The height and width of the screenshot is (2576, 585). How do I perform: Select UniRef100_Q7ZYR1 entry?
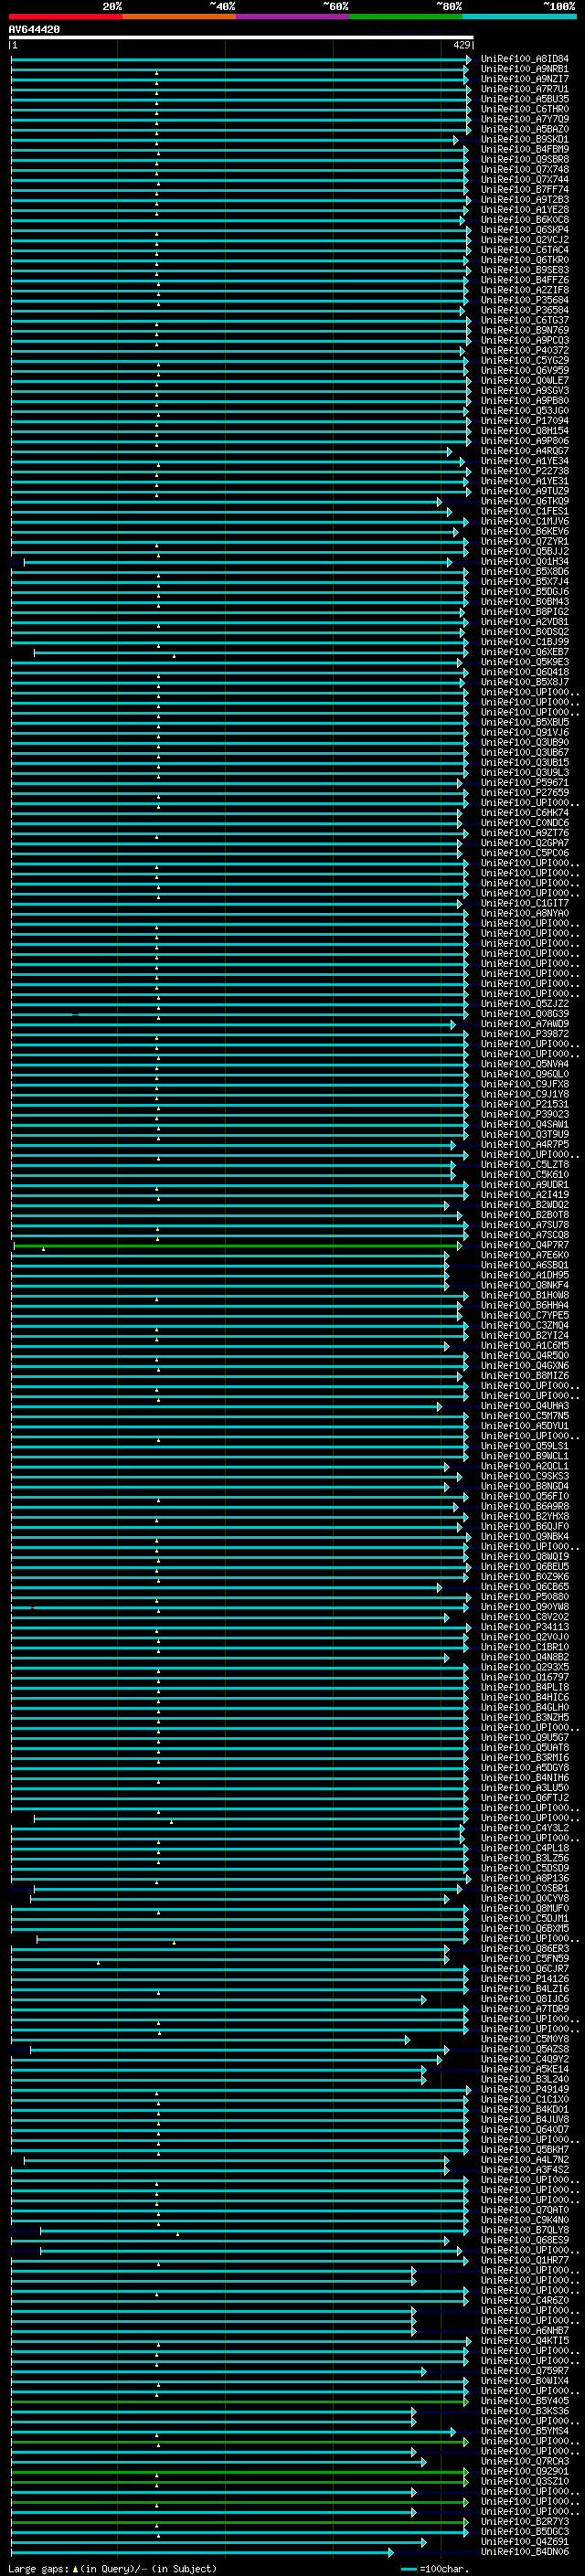point(525,542)
